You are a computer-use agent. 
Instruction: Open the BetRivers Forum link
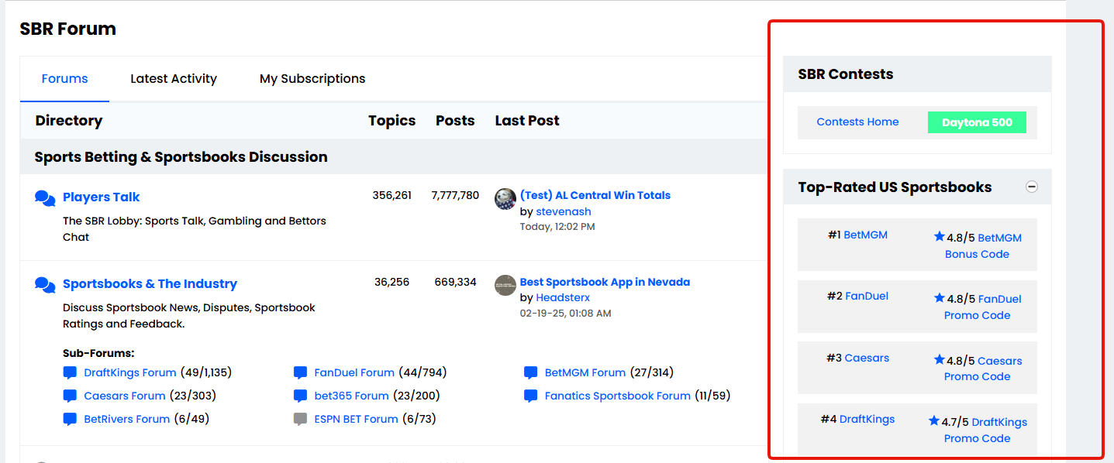[127, 419]
